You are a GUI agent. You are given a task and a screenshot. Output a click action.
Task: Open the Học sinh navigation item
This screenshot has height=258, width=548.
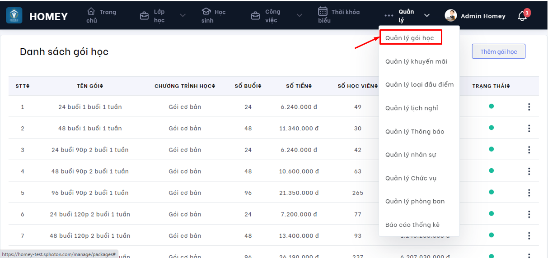pos(213,16)
